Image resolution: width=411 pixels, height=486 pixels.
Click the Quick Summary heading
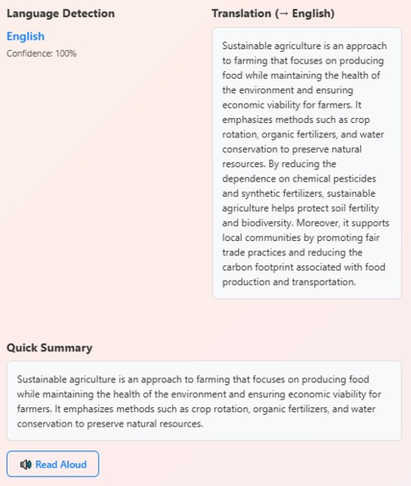[x=49, y=348]
